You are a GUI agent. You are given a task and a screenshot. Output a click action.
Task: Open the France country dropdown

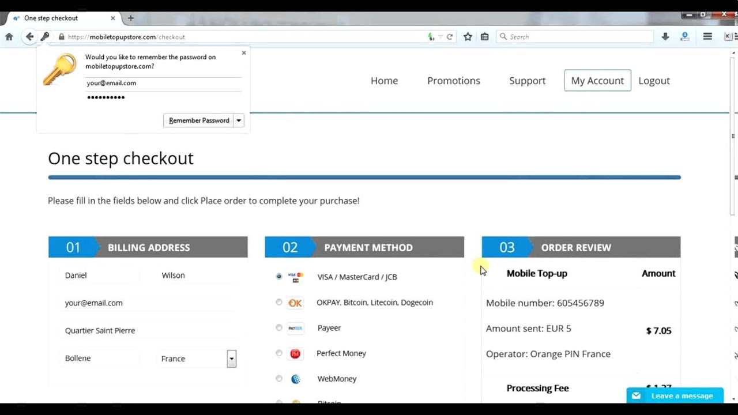click(197, 359)
